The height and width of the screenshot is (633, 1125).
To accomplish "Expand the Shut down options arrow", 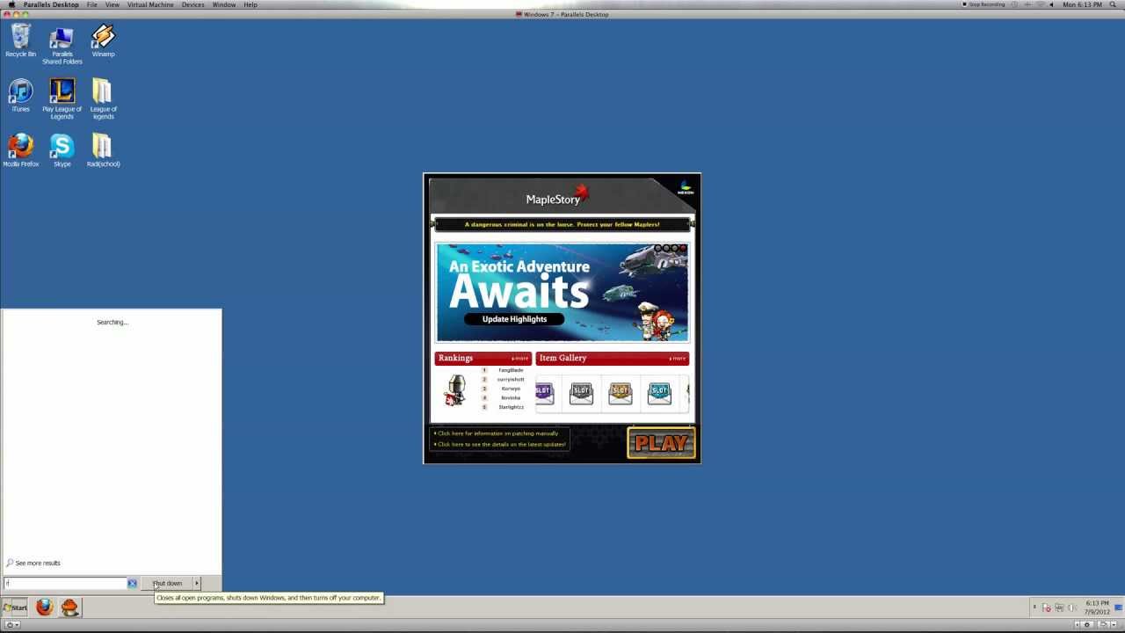I will (x=196, y=583).
